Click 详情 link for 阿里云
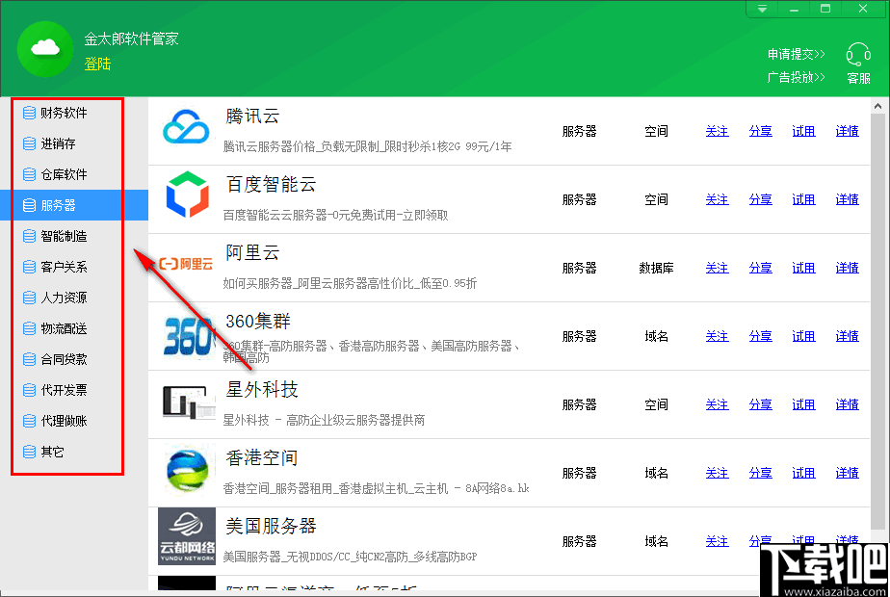Screen dimensions: 890x597 click(847, 268)
